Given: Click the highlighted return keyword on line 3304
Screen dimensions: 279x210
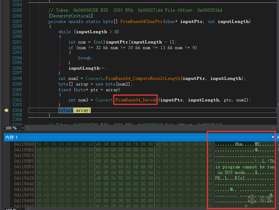Looking at the screenshot, I should point(66,110).
